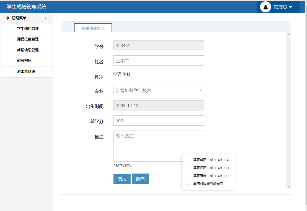This screenshot has width=307, height=211.
Task: Choose 屏幕识图 Ctrl + Alt + O
Action: (208, 168)
